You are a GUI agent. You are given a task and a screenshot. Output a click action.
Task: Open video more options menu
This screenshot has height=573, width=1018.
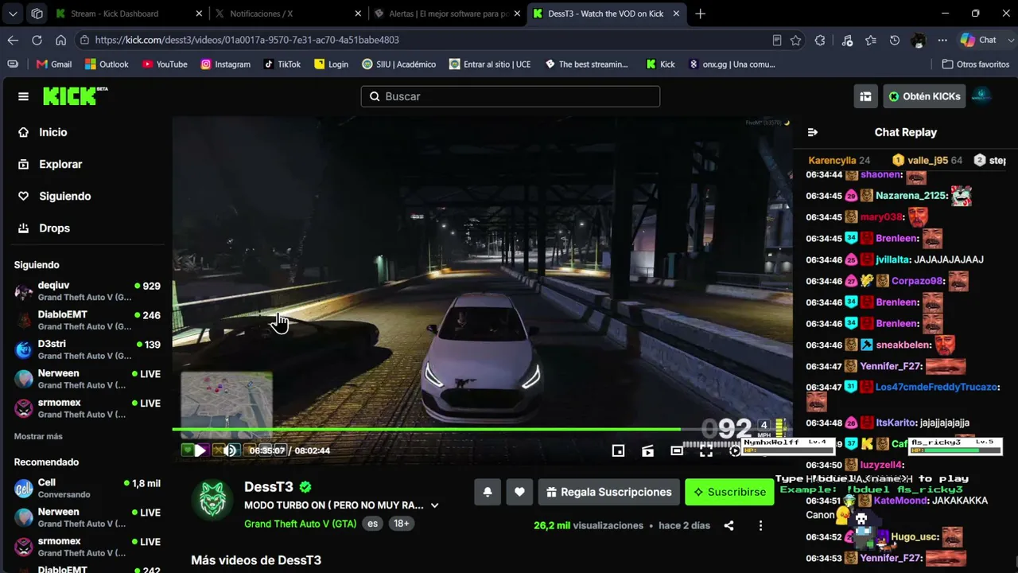coord(760,525)
